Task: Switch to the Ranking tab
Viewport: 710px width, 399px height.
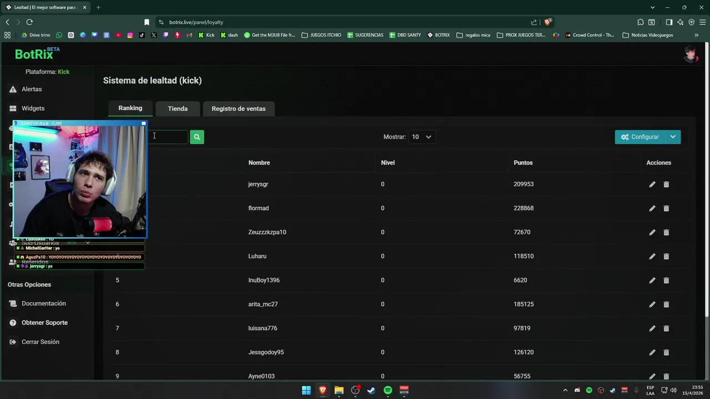Action: click(130, 108)
